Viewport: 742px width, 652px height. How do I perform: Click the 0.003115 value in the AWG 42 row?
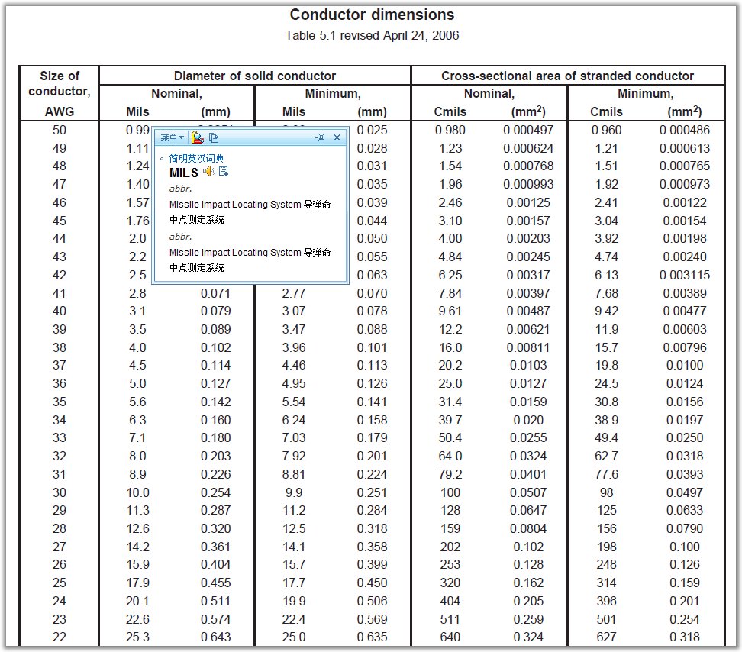[685, 275]
